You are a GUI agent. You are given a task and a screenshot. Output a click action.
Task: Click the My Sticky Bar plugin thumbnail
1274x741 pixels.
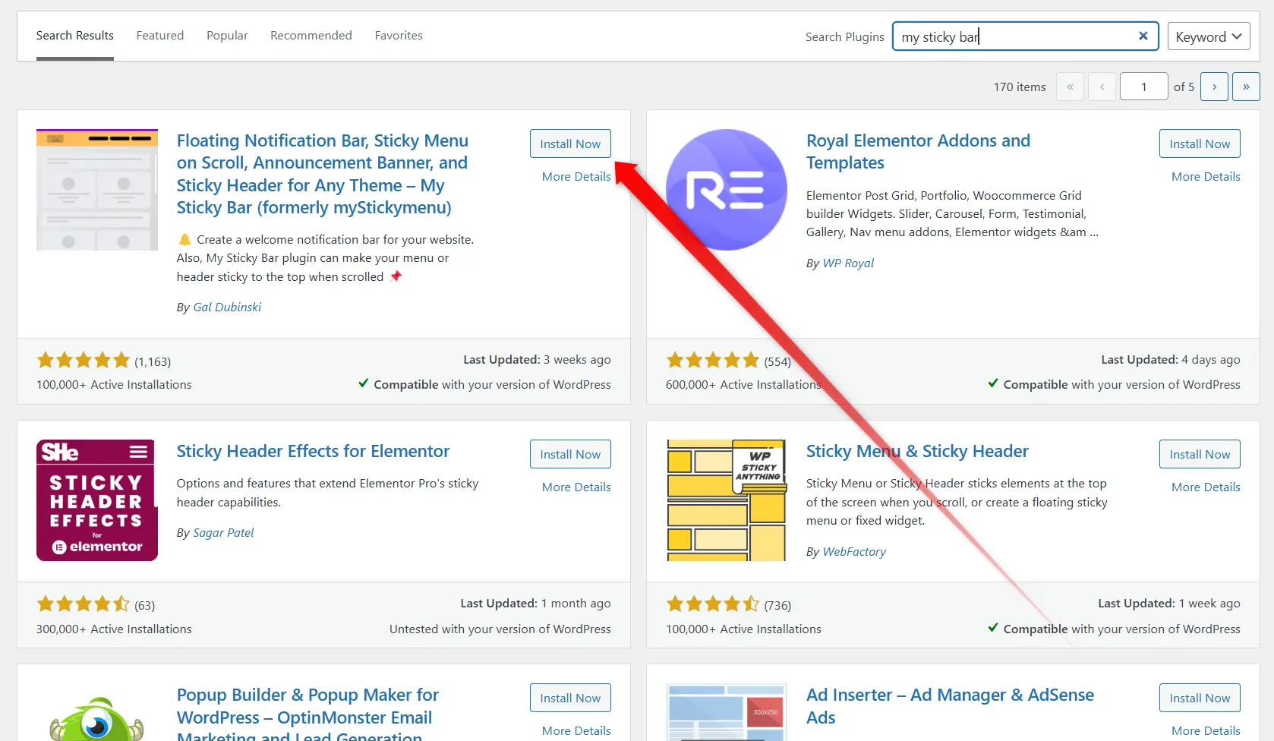click(97, 190)
